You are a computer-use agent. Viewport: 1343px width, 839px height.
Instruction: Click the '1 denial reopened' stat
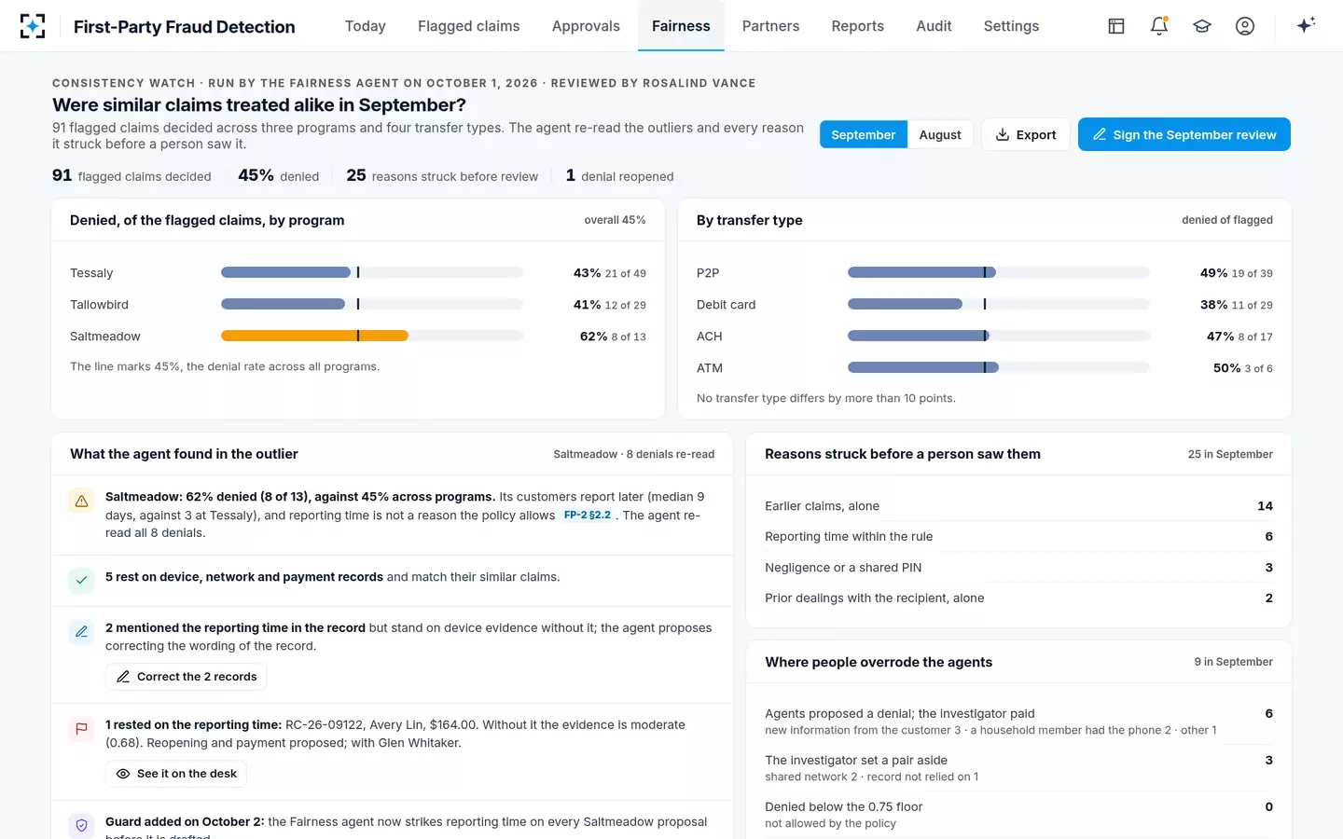[619, 175]
